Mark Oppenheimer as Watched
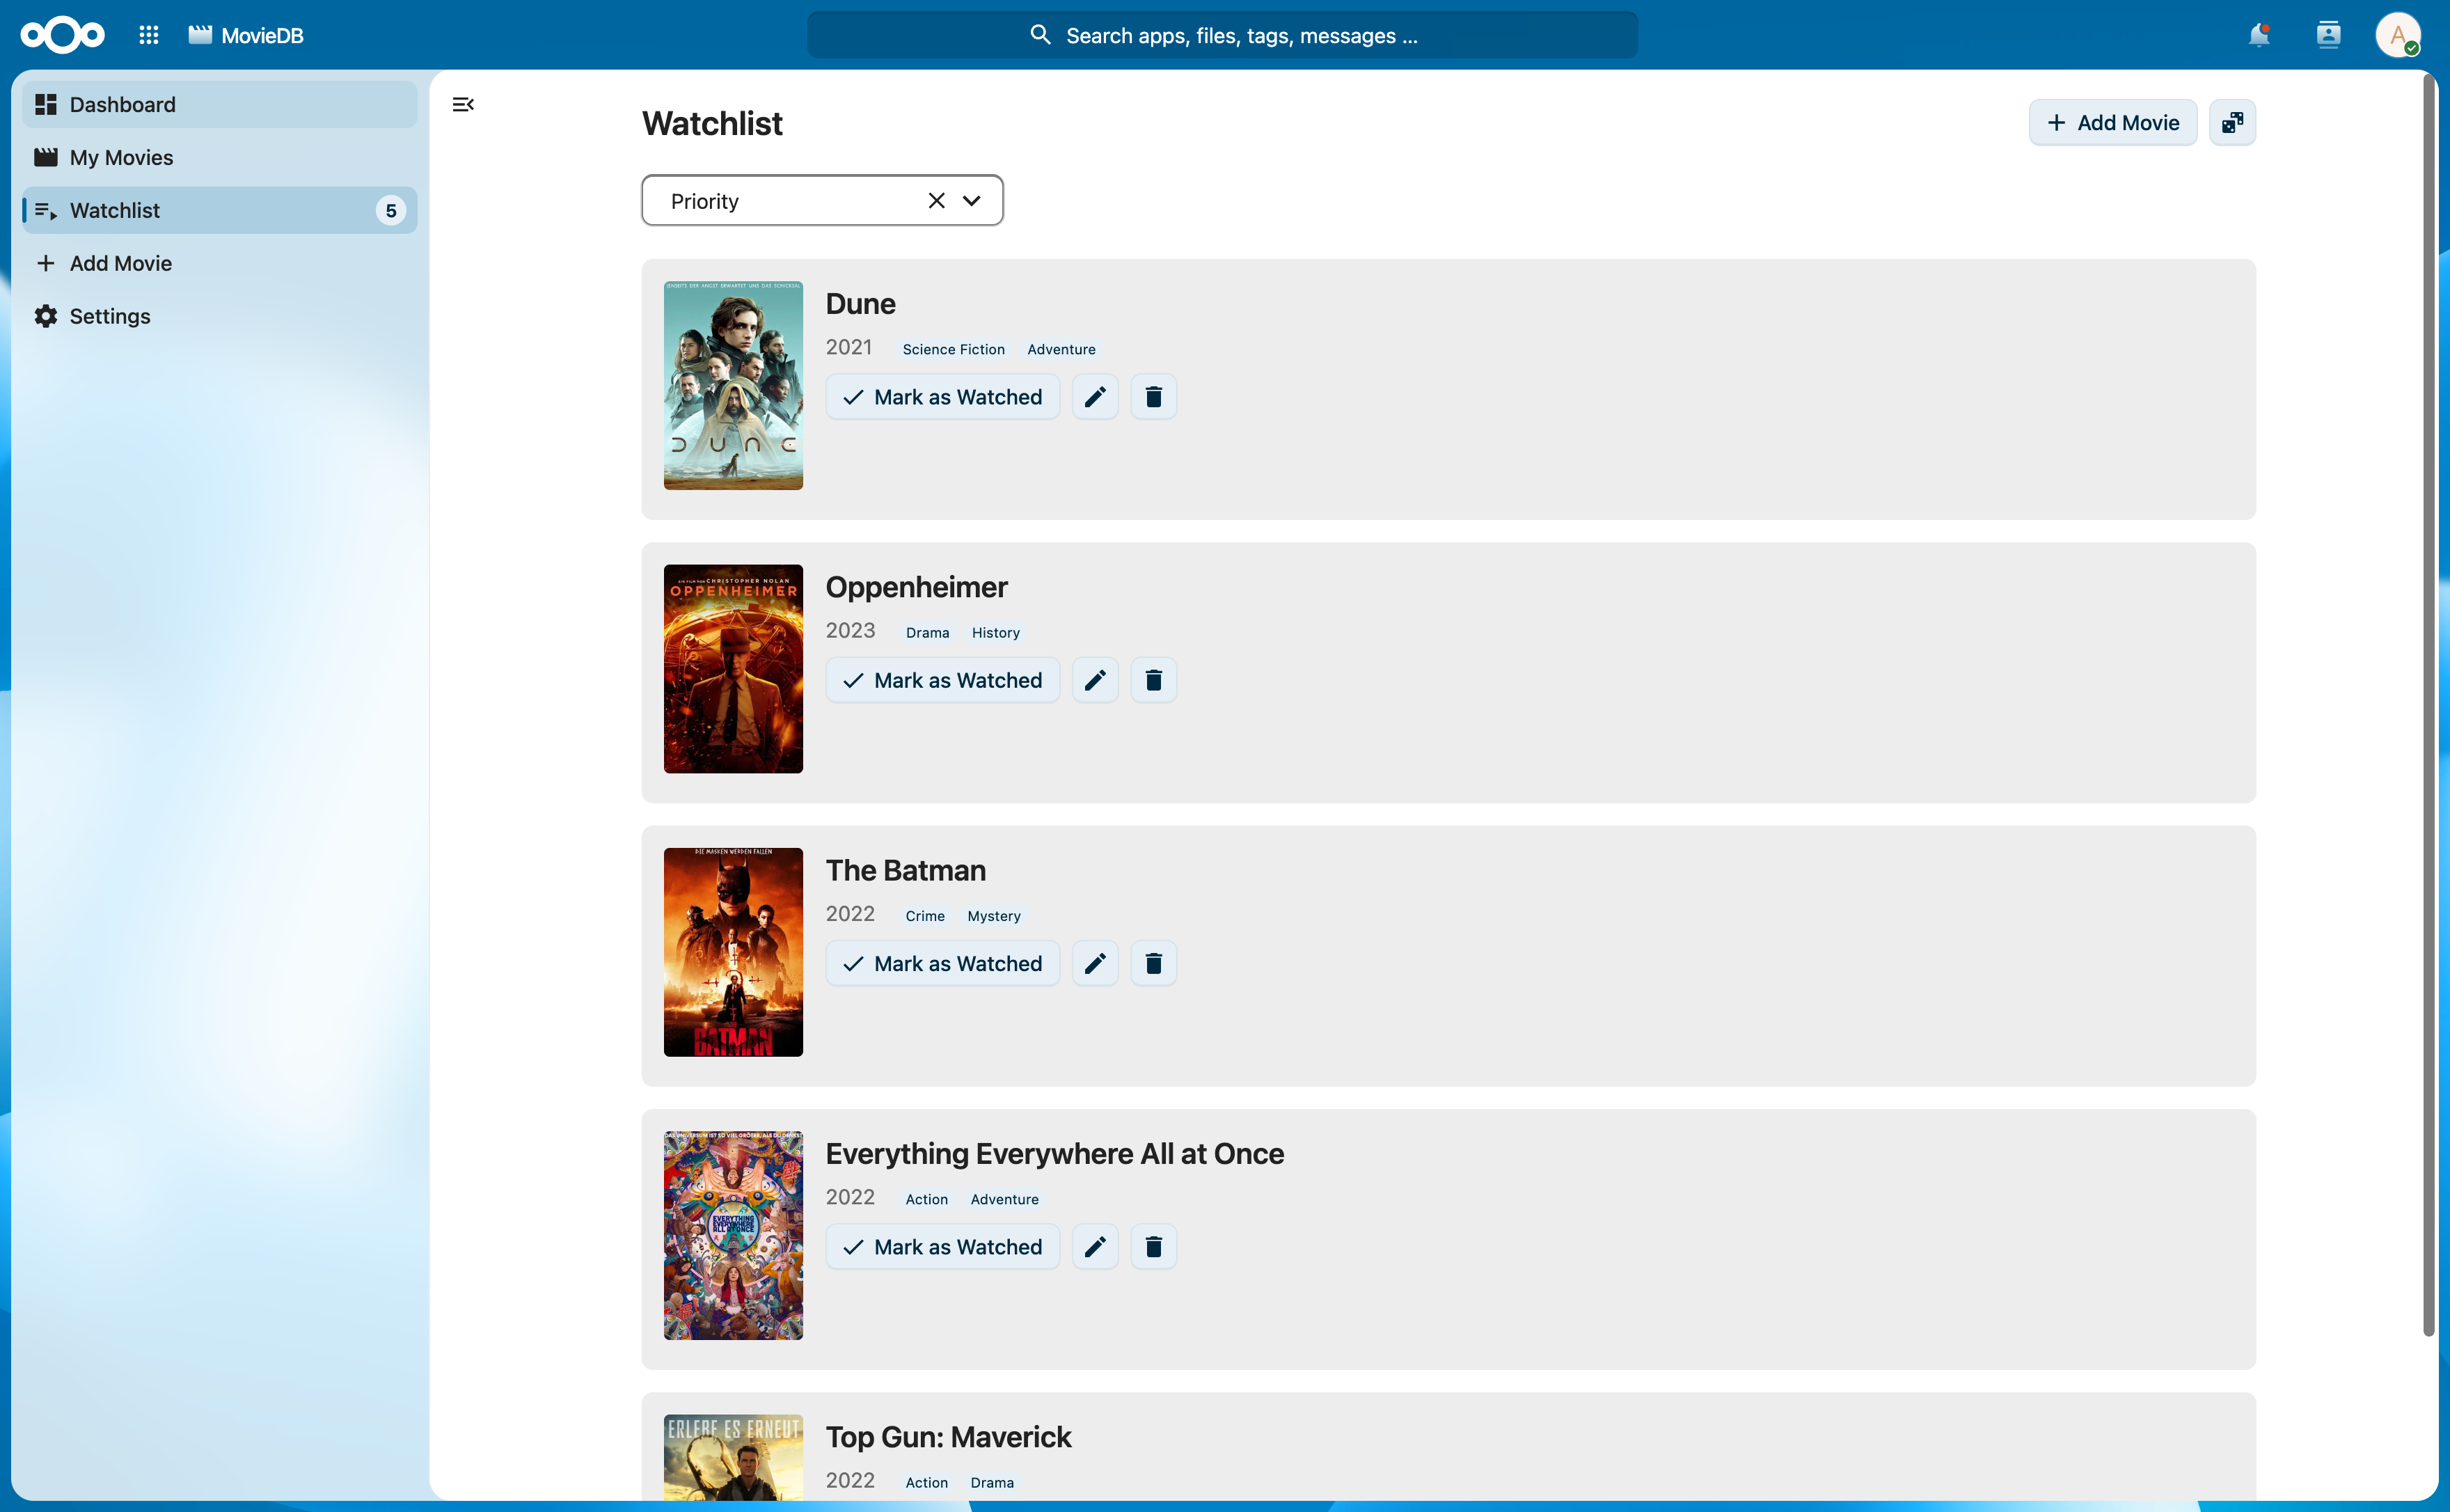 (942, 680)
